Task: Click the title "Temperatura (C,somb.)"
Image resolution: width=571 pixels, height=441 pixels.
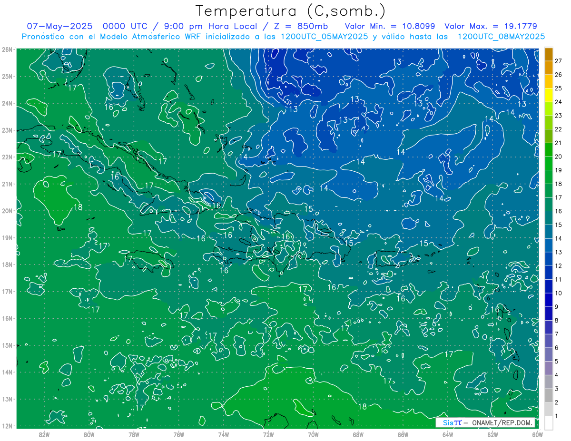Action: point(290,11)
